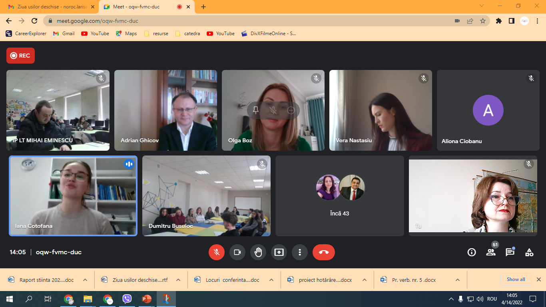Screen dimensions: 546x307
Task: Select Adrian Ghicov's video tile
Action: (165, 110)
